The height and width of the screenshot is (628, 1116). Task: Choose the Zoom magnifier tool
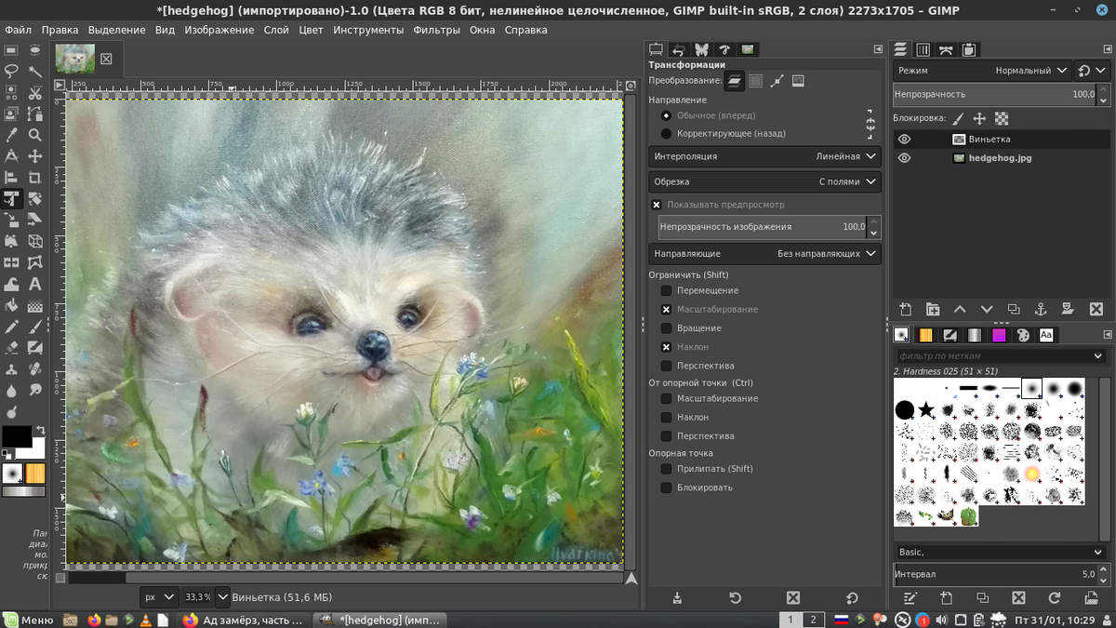click(x=34, y=136)
